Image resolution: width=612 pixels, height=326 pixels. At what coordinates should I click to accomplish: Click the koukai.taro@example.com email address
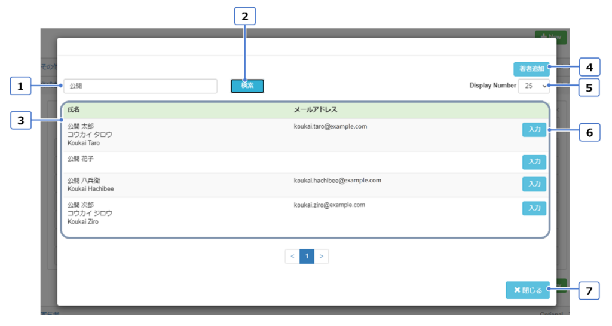330,127
